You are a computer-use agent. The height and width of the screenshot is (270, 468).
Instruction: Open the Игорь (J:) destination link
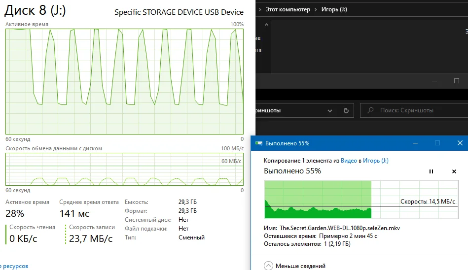375,161
